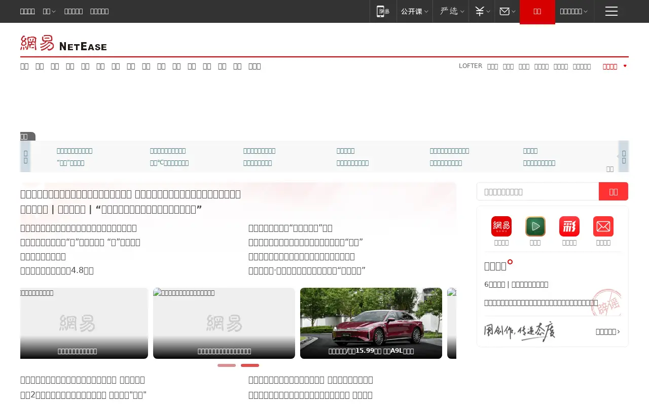Open the red NetEase News app icon
Screen dimensions: 649x406
click(501, 226)
